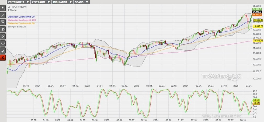Image resolution: width=264 pixels, height=122 pixels.
Task: Select the parallel channel lines tool
Action: 3,36
